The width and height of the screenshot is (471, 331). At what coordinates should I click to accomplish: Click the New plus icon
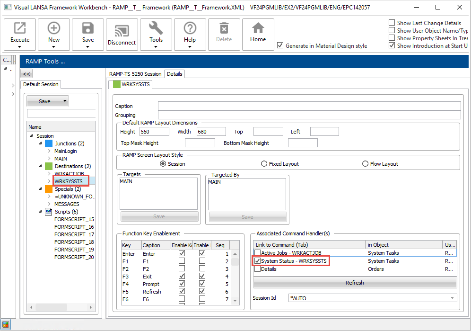pos(54,28)
